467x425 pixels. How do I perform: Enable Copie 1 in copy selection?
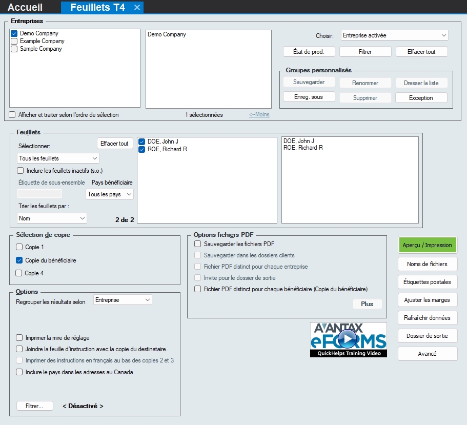click(19, 247)
